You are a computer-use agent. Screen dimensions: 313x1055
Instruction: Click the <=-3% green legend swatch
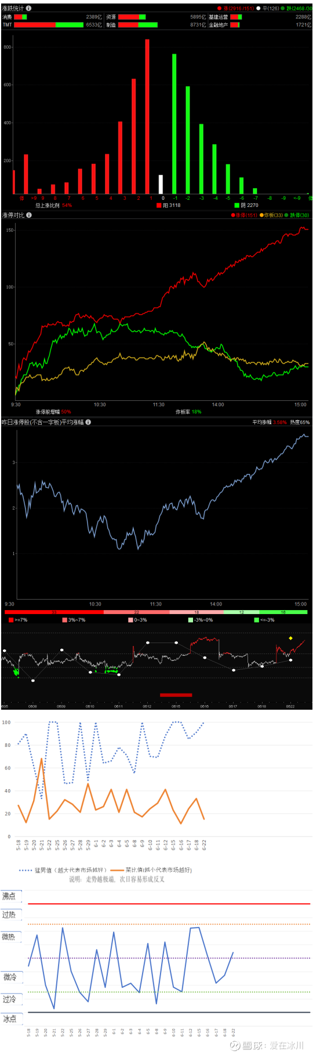[x=256, y=620]
